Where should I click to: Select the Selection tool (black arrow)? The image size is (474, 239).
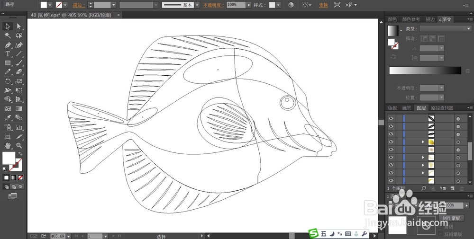[x=8, y=27]
